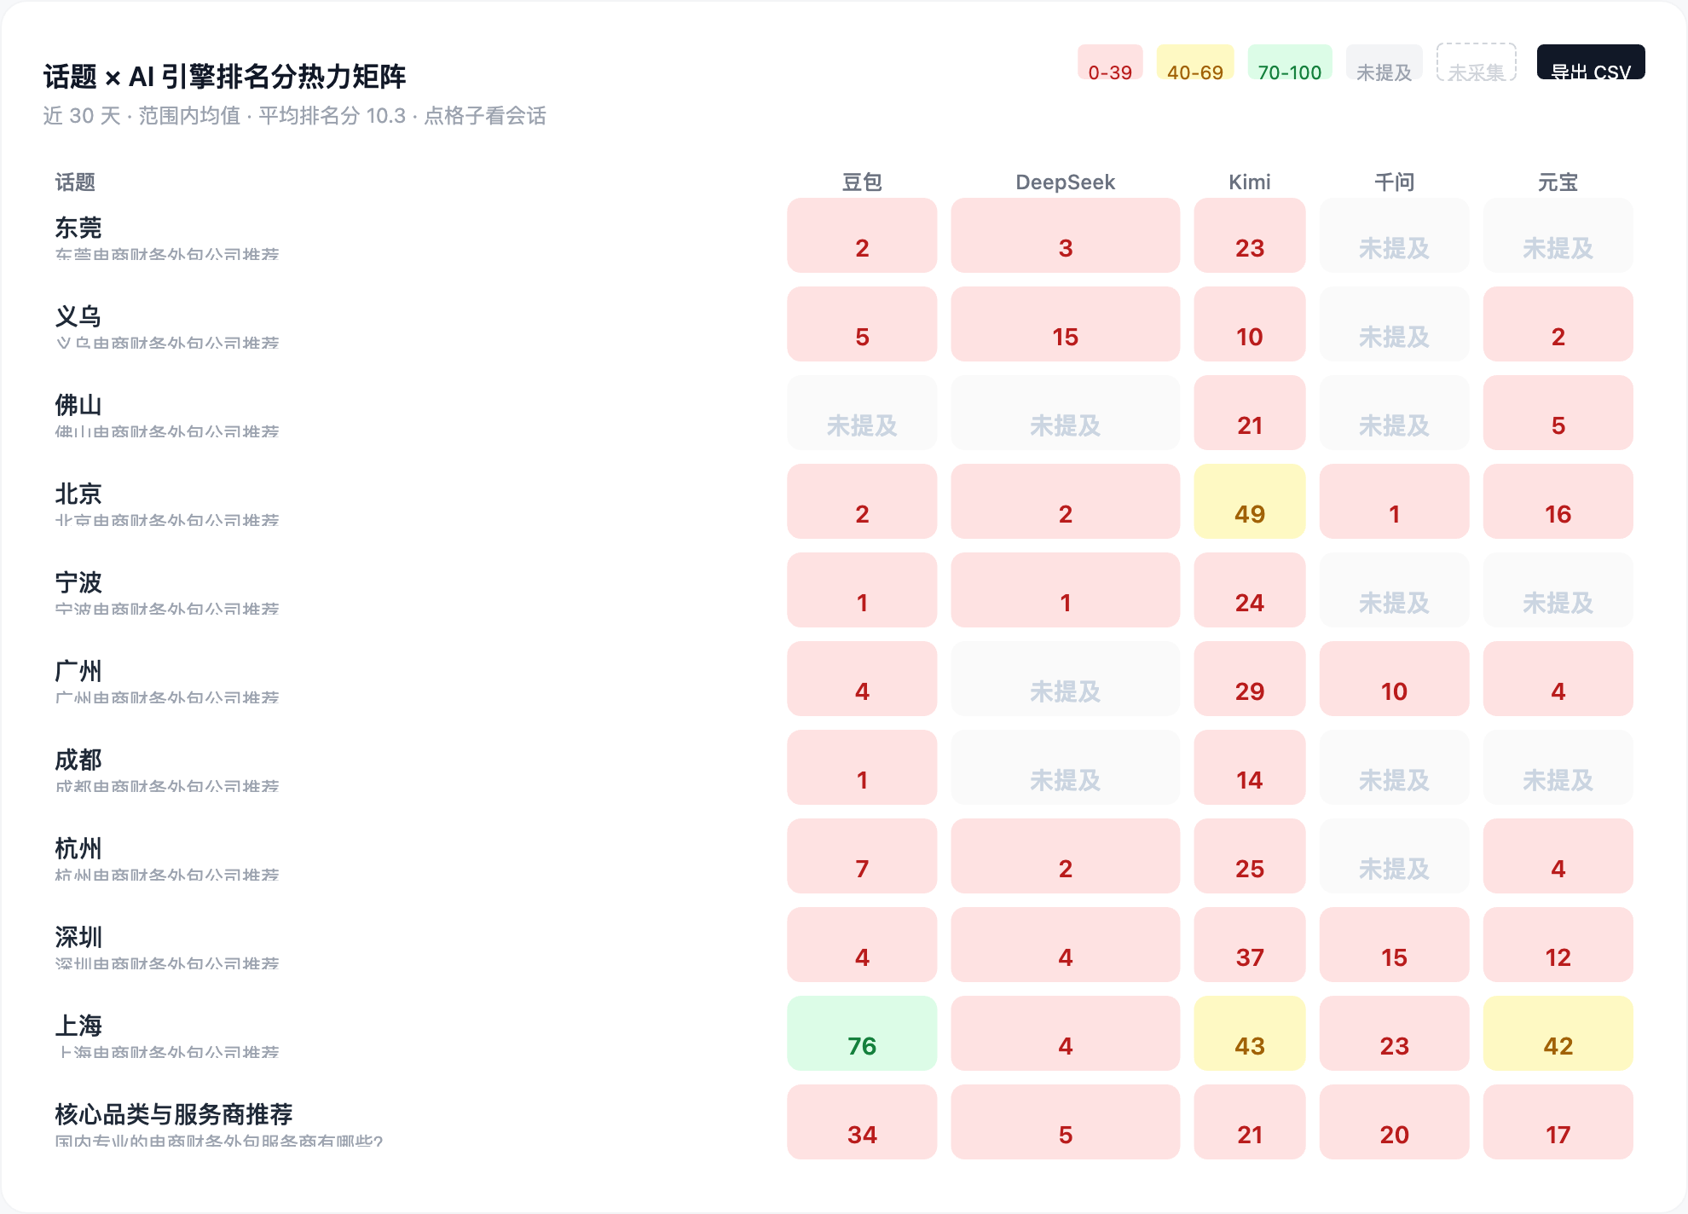Screen dimensions: 1688x1214
Task: Open the 北京 Kimi cell showing 49
Action: (x=1250, y=501)
